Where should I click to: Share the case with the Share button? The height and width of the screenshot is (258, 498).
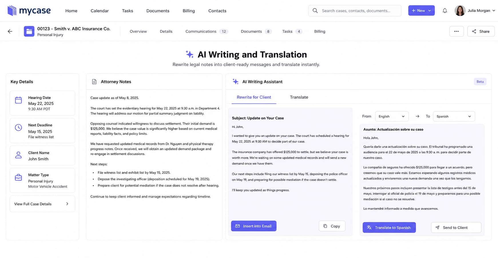click(x=481, y=31)
